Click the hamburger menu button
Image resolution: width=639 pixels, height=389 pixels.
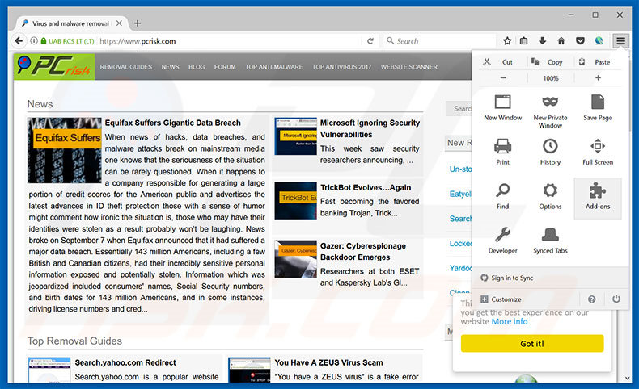pyautogui.click(x=620, y=40)
